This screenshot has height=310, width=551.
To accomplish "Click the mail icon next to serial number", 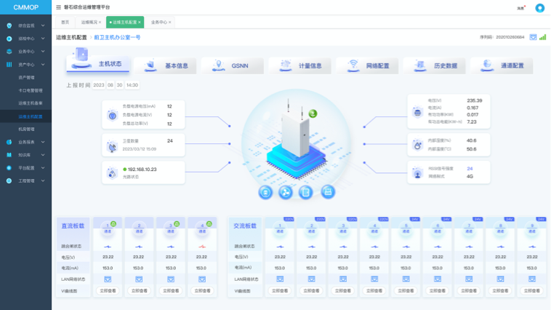I will [x=533, y=37].
